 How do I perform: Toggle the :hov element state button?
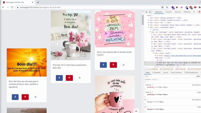pos(198,76)
